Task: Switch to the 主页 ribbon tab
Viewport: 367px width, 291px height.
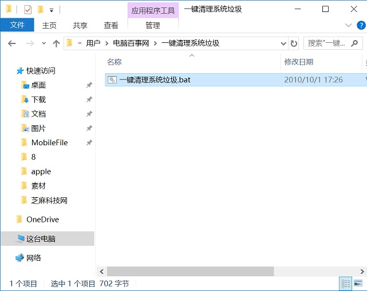Action: (49, 25)
